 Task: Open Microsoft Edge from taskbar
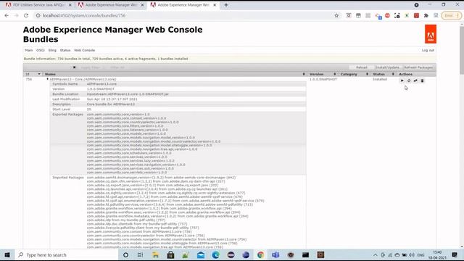(x=216, y=254)
